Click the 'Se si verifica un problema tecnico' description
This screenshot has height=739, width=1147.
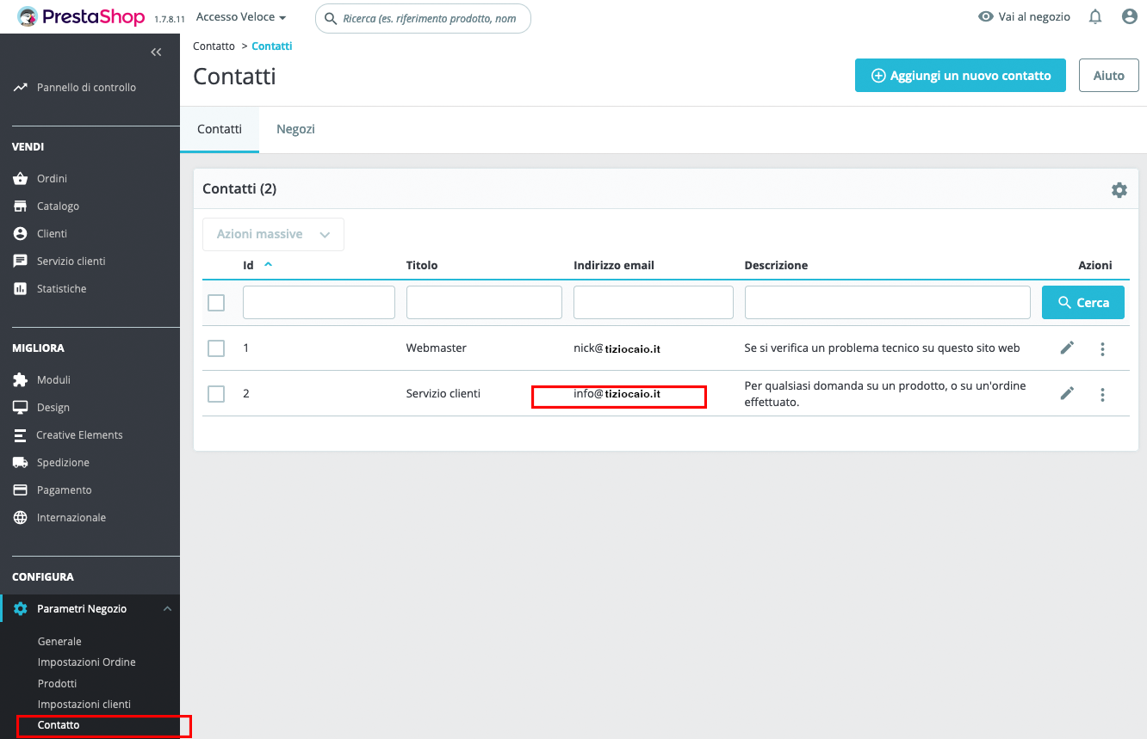click(882, 348)
